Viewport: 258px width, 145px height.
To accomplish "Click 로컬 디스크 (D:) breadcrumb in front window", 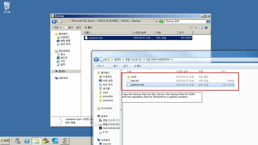I will 134,60.
